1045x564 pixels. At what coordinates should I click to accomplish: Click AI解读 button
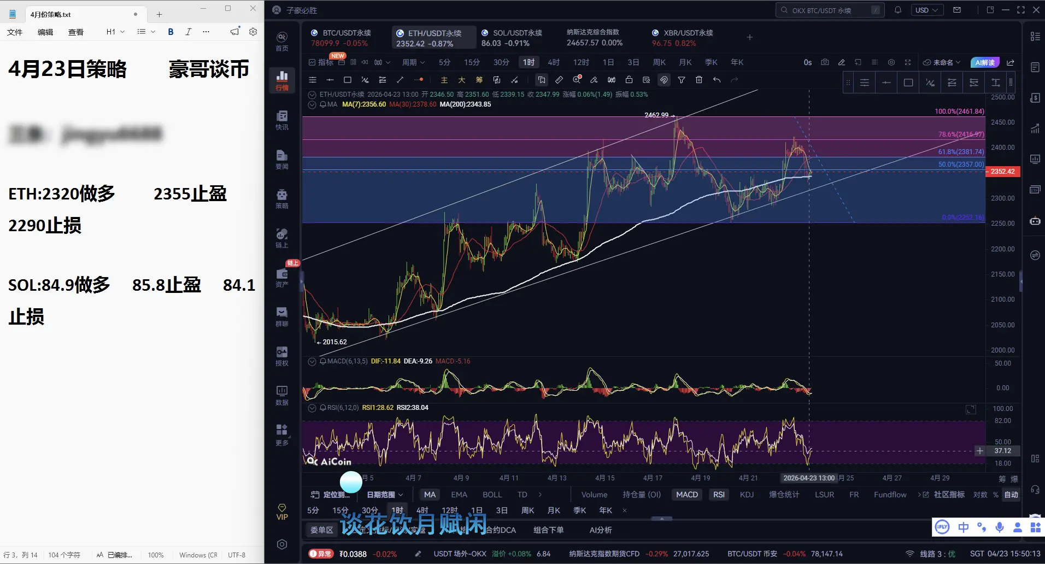click(x=985, y=62)
